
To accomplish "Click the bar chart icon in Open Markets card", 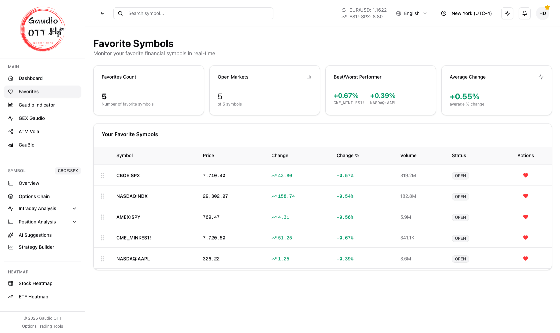I will coord(309,77).
